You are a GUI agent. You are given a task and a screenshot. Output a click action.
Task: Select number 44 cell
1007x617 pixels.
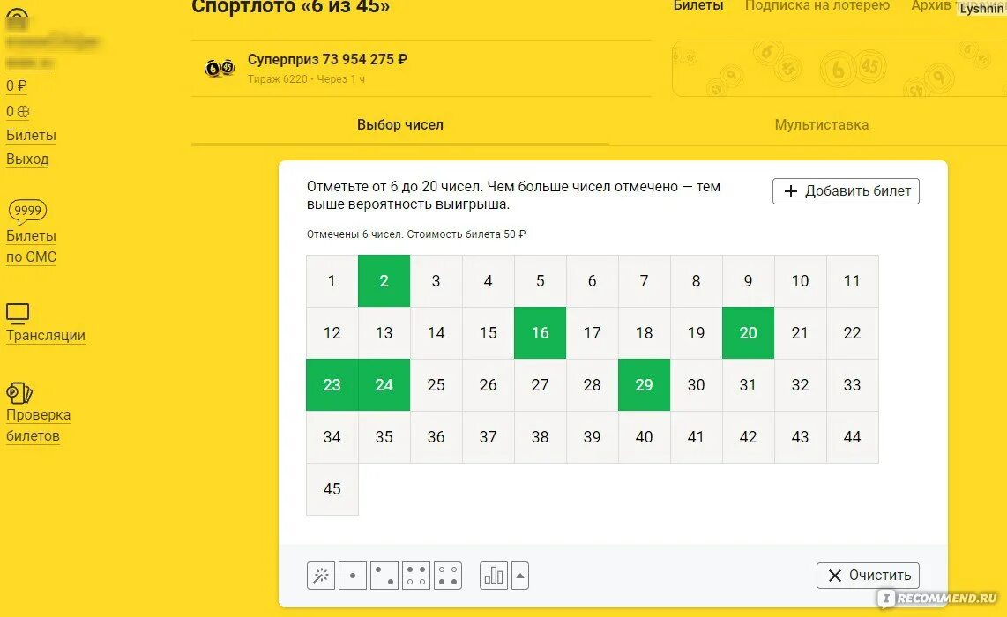tap(852, 436)
